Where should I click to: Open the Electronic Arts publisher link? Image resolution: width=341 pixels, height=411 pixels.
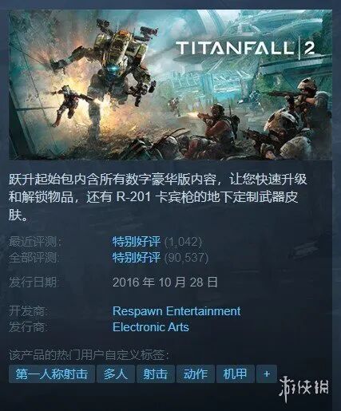click(x=151, y=327)
